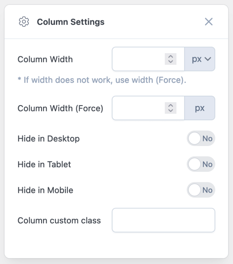Decrease Column Width using the down arrow
Screen dimensions: 233x264
click(171, 61)
